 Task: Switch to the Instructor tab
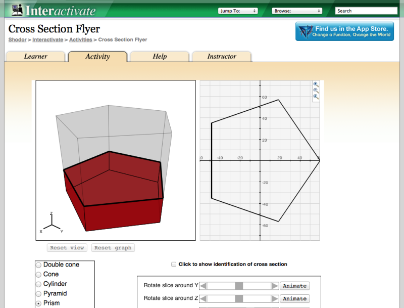click(222, 57)
